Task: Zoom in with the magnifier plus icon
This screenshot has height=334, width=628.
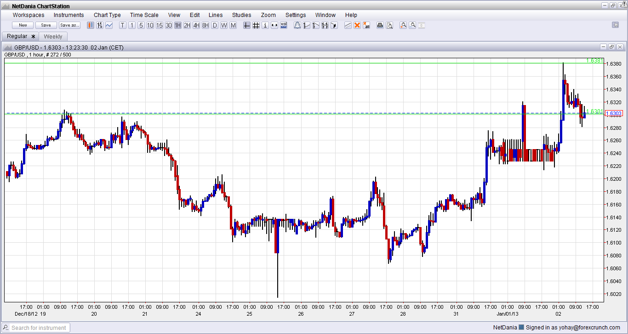Action: tap(403, 25)
